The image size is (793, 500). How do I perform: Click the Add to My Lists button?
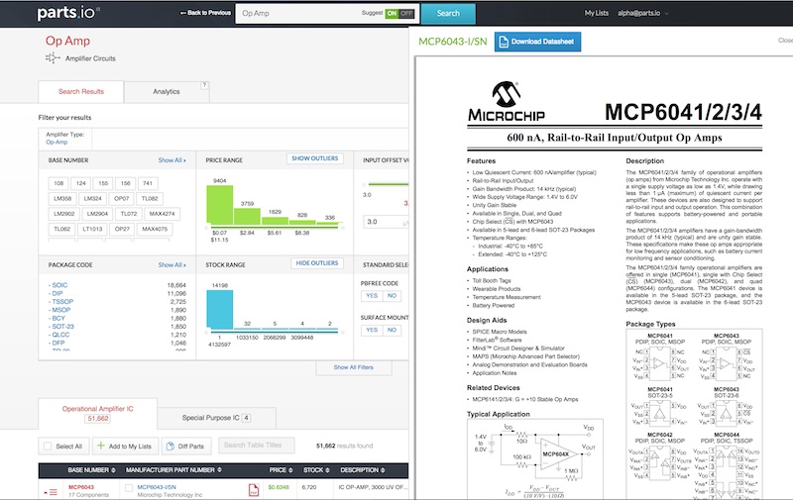point(125,446)
